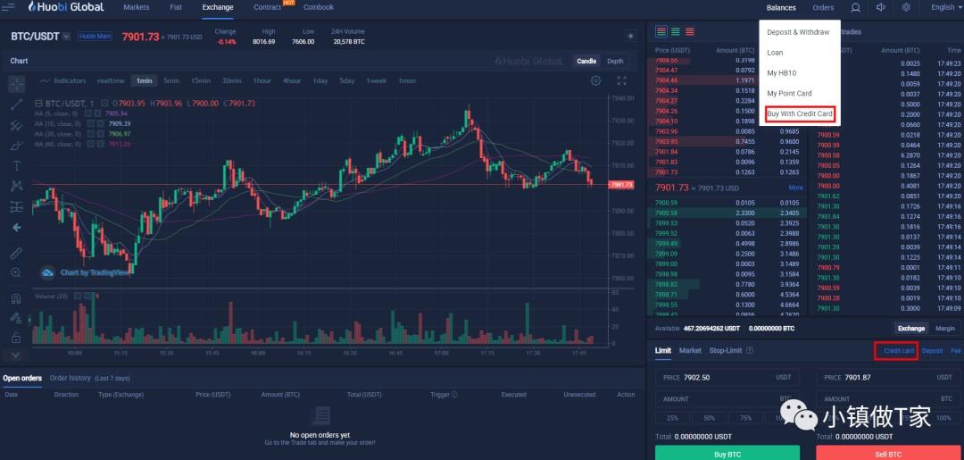Switch chart to Depth view
Viewport: 964px width, 460px height.
(x=615, y=61)
